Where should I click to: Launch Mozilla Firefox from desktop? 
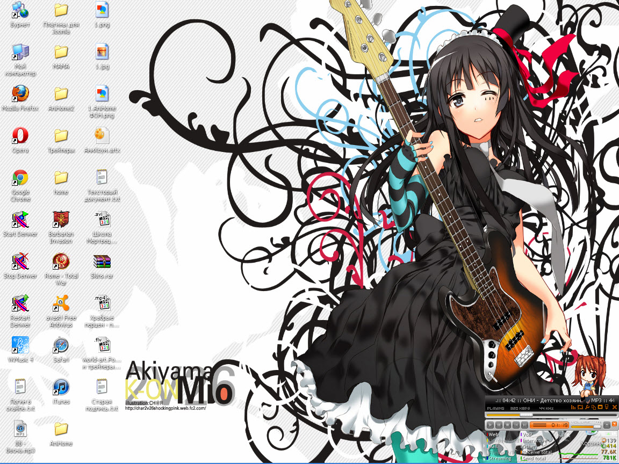coord(20,98)
